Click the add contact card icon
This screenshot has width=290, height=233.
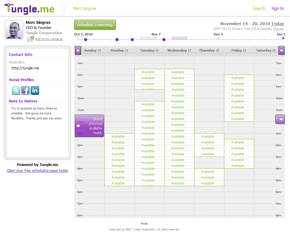click(30, 39)
